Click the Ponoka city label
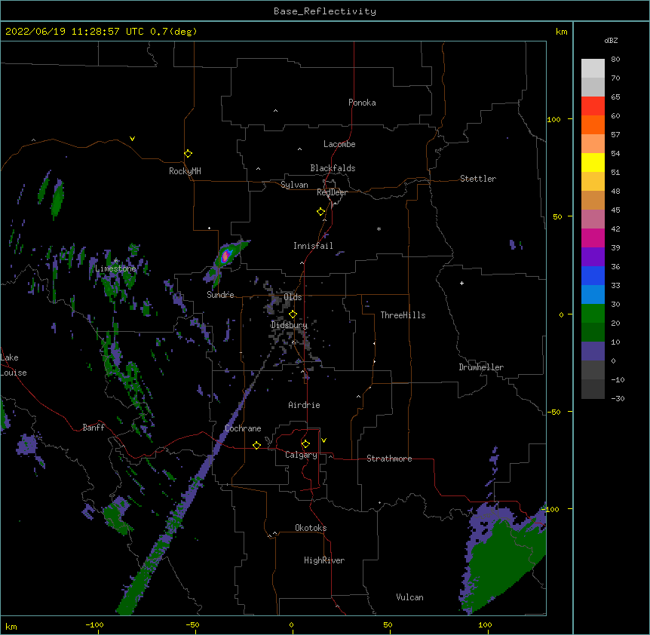 click(362, 103)
